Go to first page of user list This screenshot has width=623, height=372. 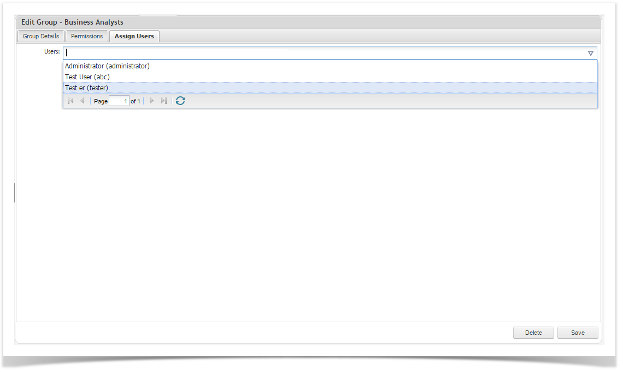[x=70, y=101]
